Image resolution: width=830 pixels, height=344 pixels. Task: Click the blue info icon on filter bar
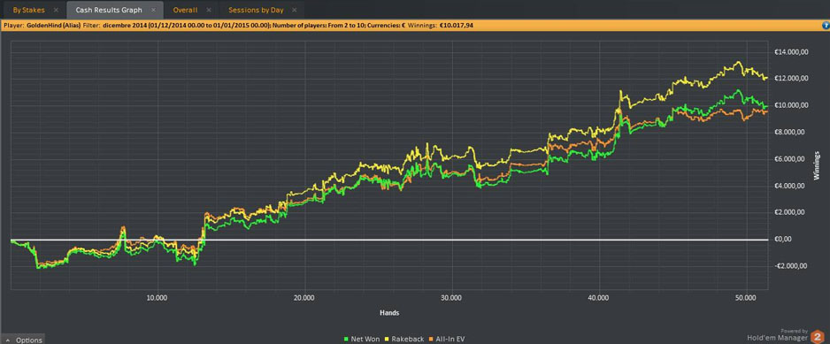click(825, 25)
